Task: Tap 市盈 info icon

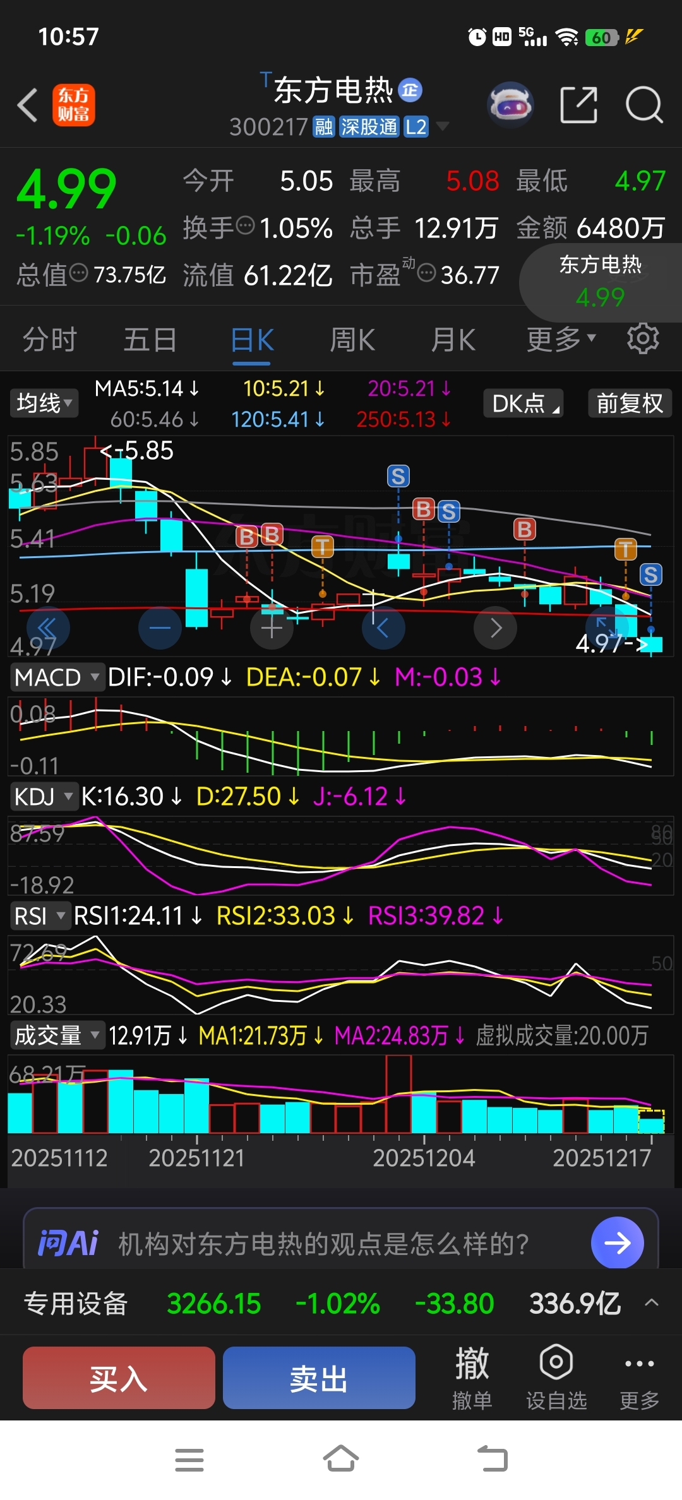Action: coord(427,273)
